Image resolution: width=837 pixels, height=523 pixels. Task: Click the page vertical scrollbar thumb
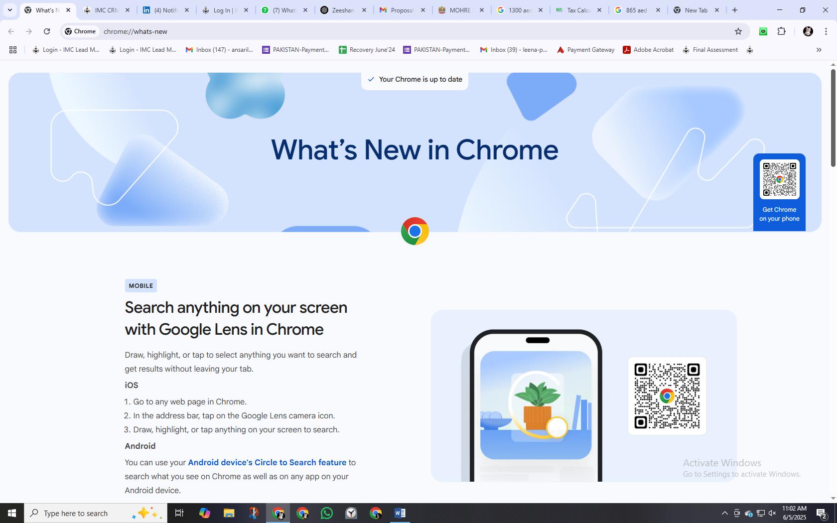click(x=833, y=118)
